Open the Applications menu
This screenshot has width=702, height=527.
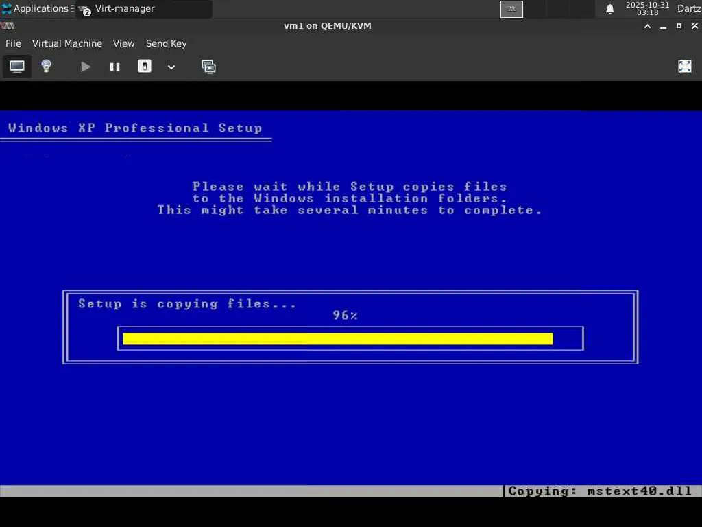click(38, 8)
